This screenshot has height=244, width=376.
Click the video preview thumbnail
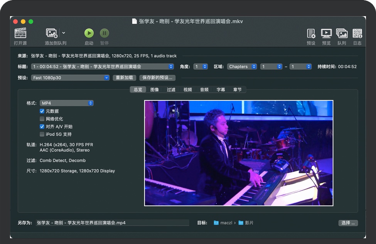[238, 153]
